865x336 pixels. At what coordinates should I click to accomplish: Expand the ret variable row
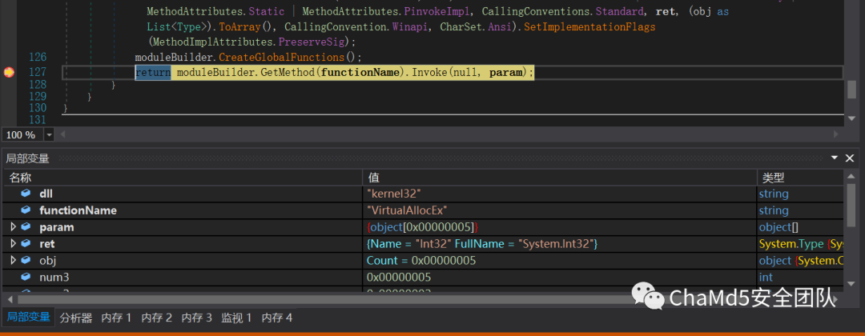point(14,243)
